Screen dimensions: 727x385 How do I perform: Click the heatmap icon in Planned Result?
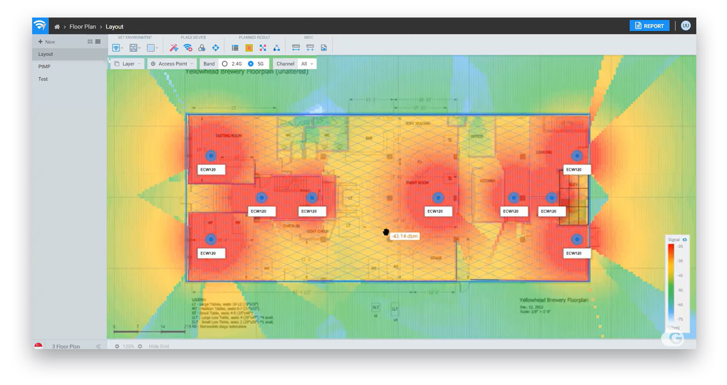point(249,48)
